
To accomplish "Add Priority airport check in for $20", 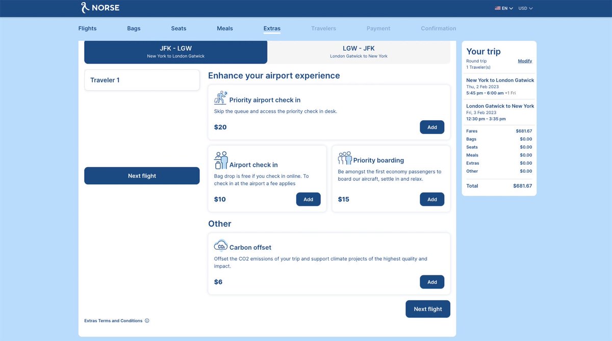I will point(432,127).
